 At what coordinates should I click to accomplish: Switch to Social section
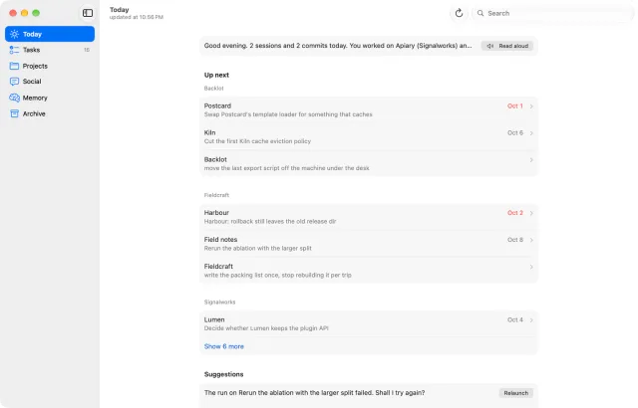click(50, 82)
